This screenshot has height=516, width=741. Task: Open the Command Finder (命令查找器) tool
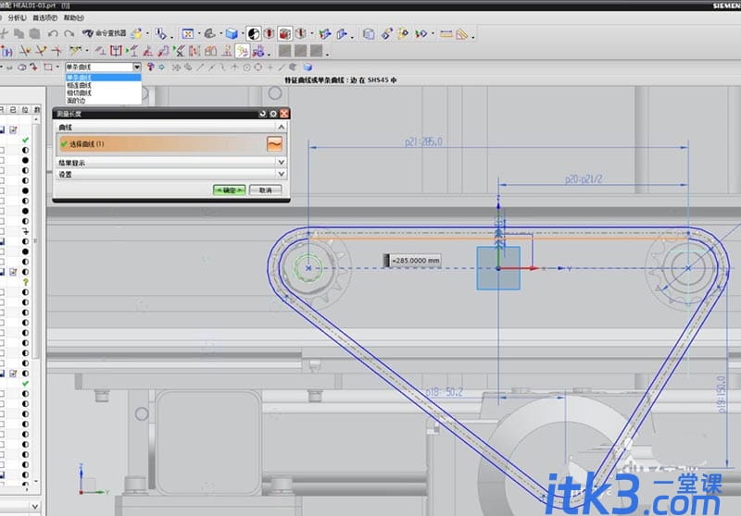click(x=105, y=33)
